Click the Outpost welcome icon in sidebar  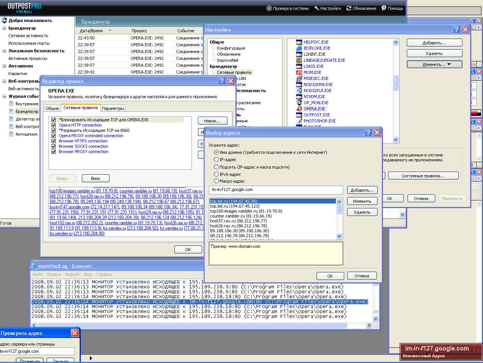coord(5,20)
